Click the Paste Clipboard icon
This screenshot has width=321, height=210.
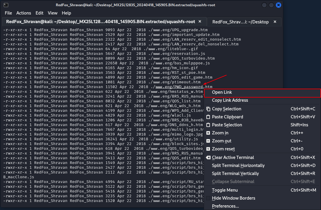208,117
